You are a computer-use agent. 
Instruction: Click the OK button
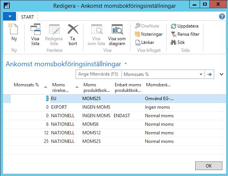point(209,166)
